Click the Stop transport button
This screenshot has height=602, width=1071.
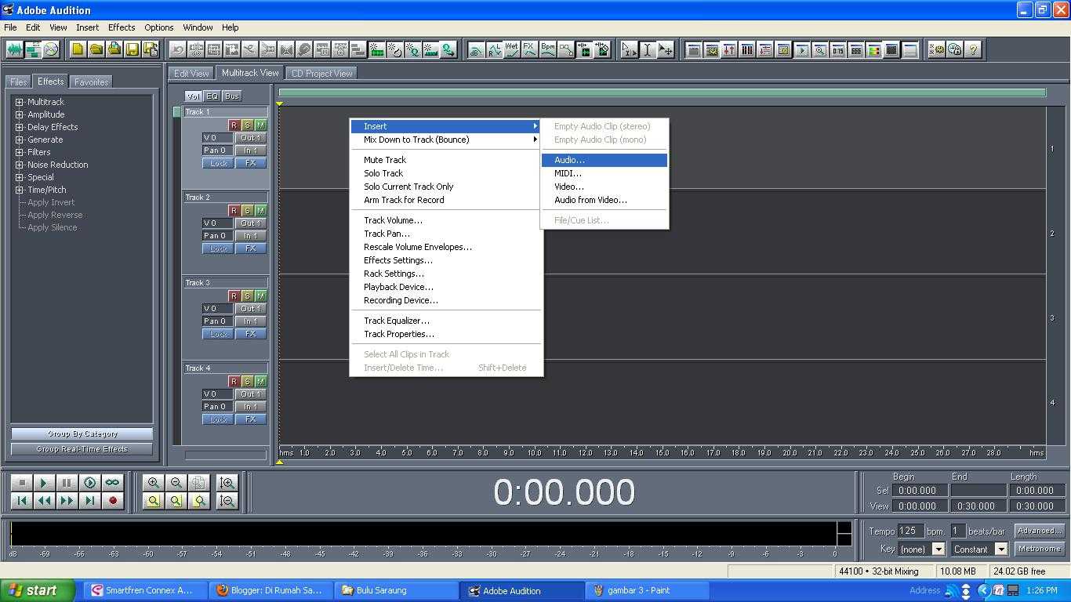click(x=22, y=483)
